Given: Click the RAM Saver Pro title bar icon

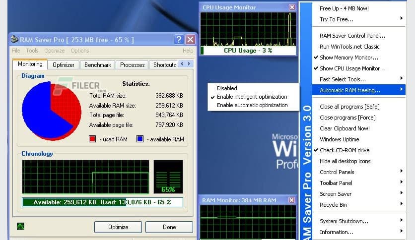Looking at the screenshot, I should tap(14, 40).
